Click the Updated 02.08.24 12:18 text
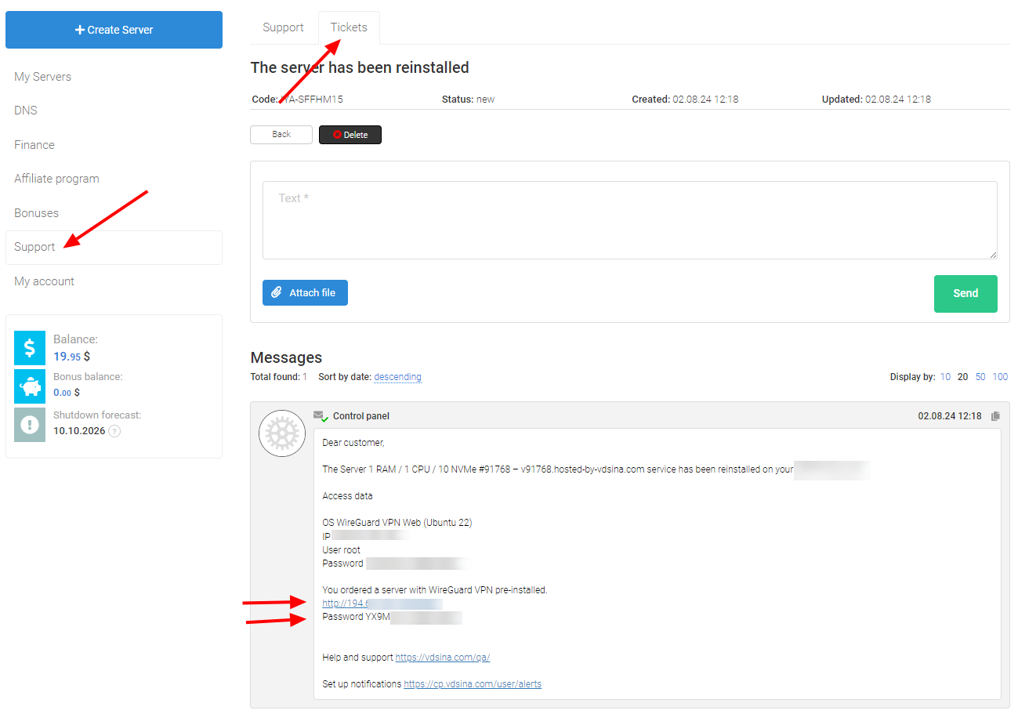This screenshot has height=714, width=1018. [876, 100]
